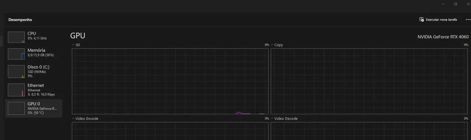This screenshot has width=471, height=140.
Task: Click the CPU mini graph thumbnail
Action: (16, 37)
